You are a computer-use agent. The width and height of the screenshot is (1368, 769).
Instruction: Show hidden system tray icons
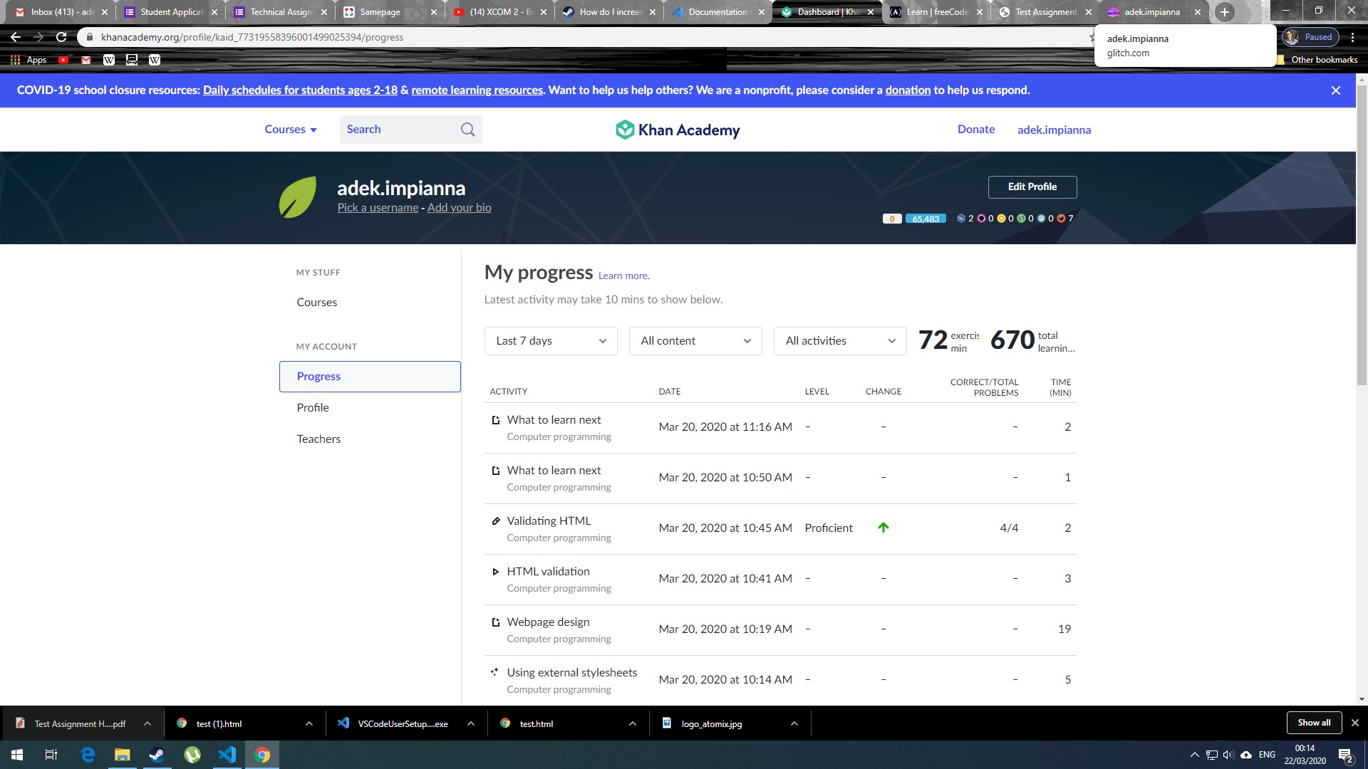[1194, 755]
